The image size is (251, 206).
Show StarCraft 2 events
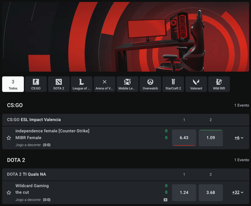[173, 84]
